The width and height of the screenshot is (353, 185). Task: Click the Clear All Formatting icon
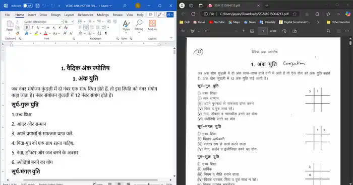(x=66, y=27)
